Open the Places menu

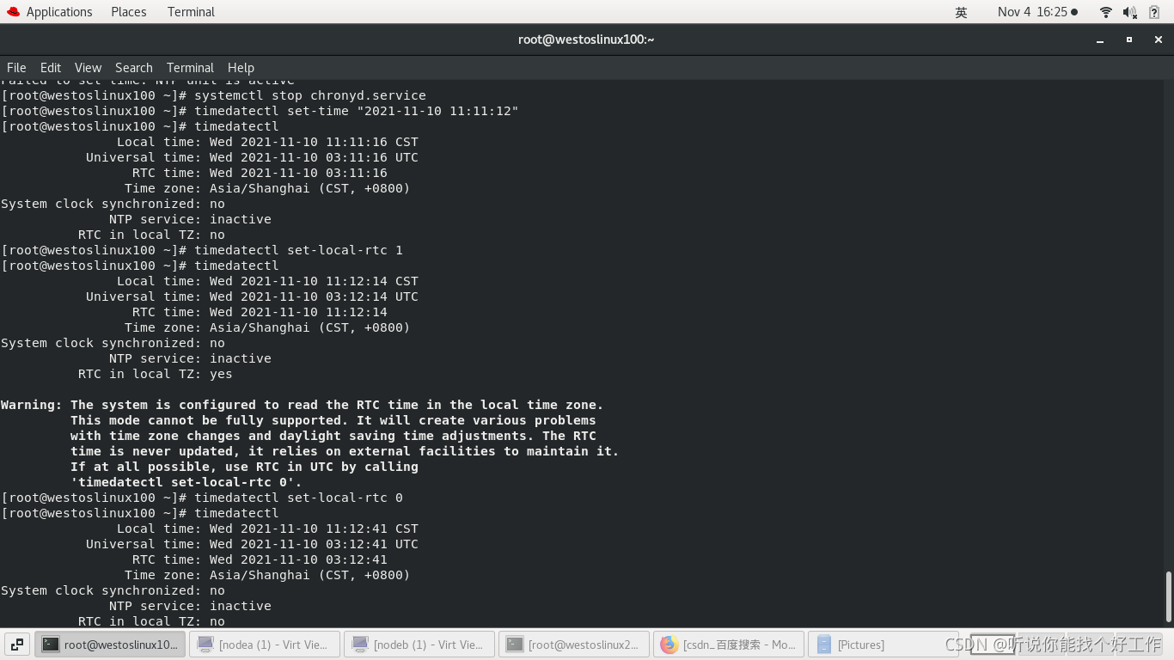128,12
